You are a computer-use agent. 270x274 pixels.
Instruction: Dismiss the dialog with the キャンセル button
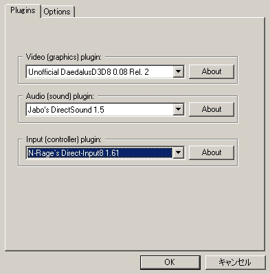[x=236, y=262]
